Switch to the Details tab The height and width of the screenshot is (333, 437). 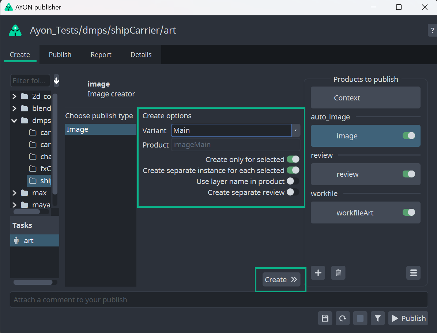141,55
